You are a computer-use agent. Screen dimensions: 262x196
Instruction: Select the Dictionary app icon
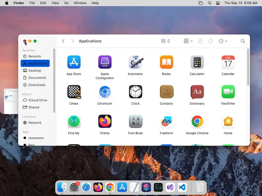[x=197, y=92]
